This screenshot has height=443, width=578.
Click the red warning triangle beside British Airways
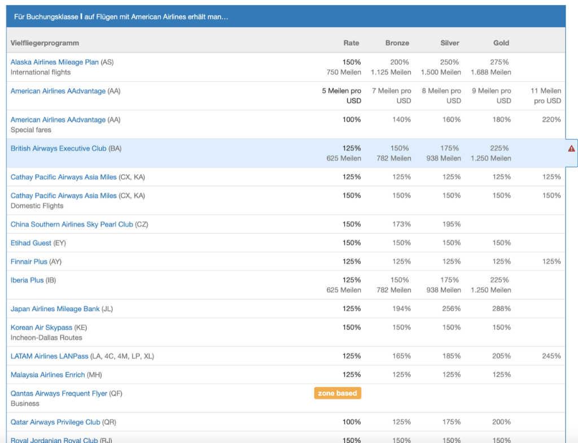(x=571, y=149)
